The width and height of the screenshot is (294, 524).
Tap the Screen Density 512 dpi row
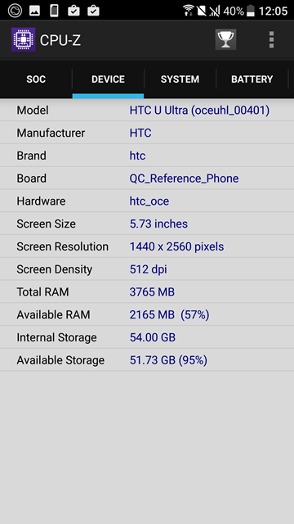tap(147, 269)
